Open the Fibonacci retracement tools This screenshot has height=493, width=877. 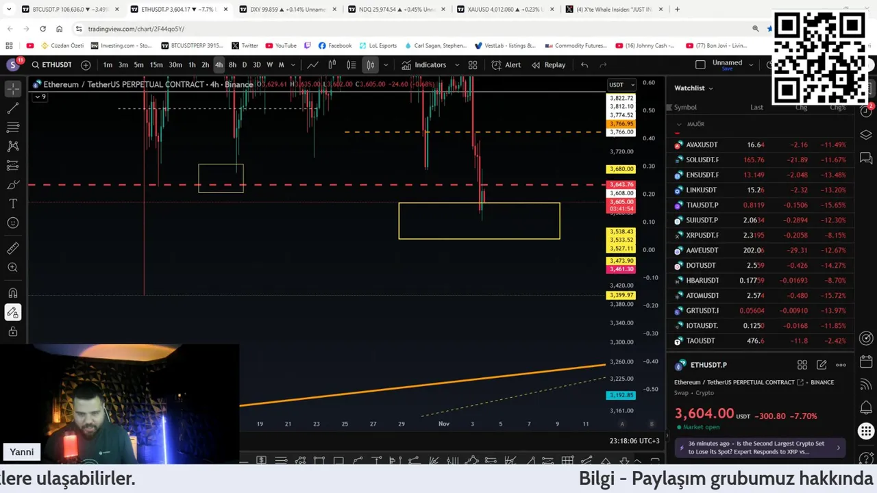12,127
